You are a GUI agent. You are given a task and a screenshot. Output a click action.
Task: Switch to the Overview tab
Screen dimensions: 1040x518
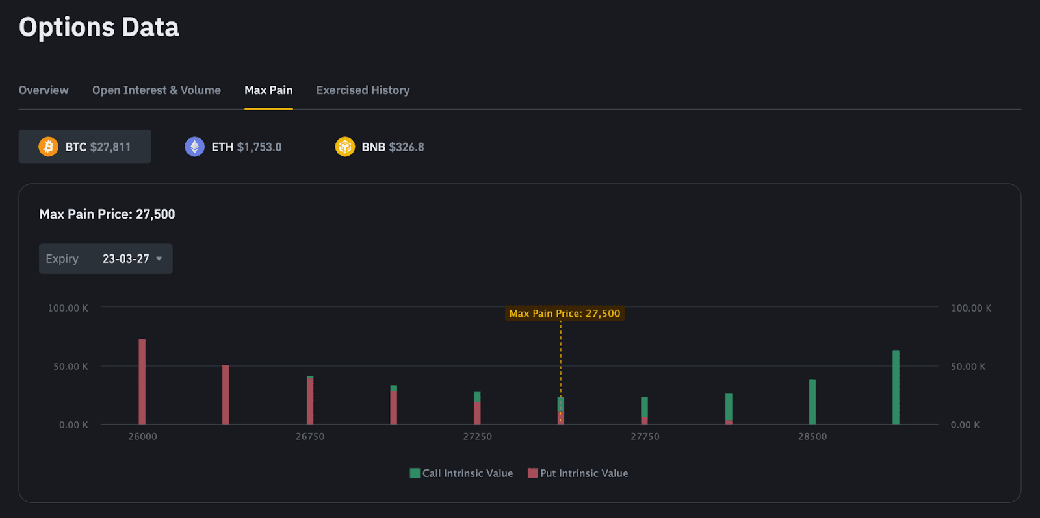[x=44, y=90]
